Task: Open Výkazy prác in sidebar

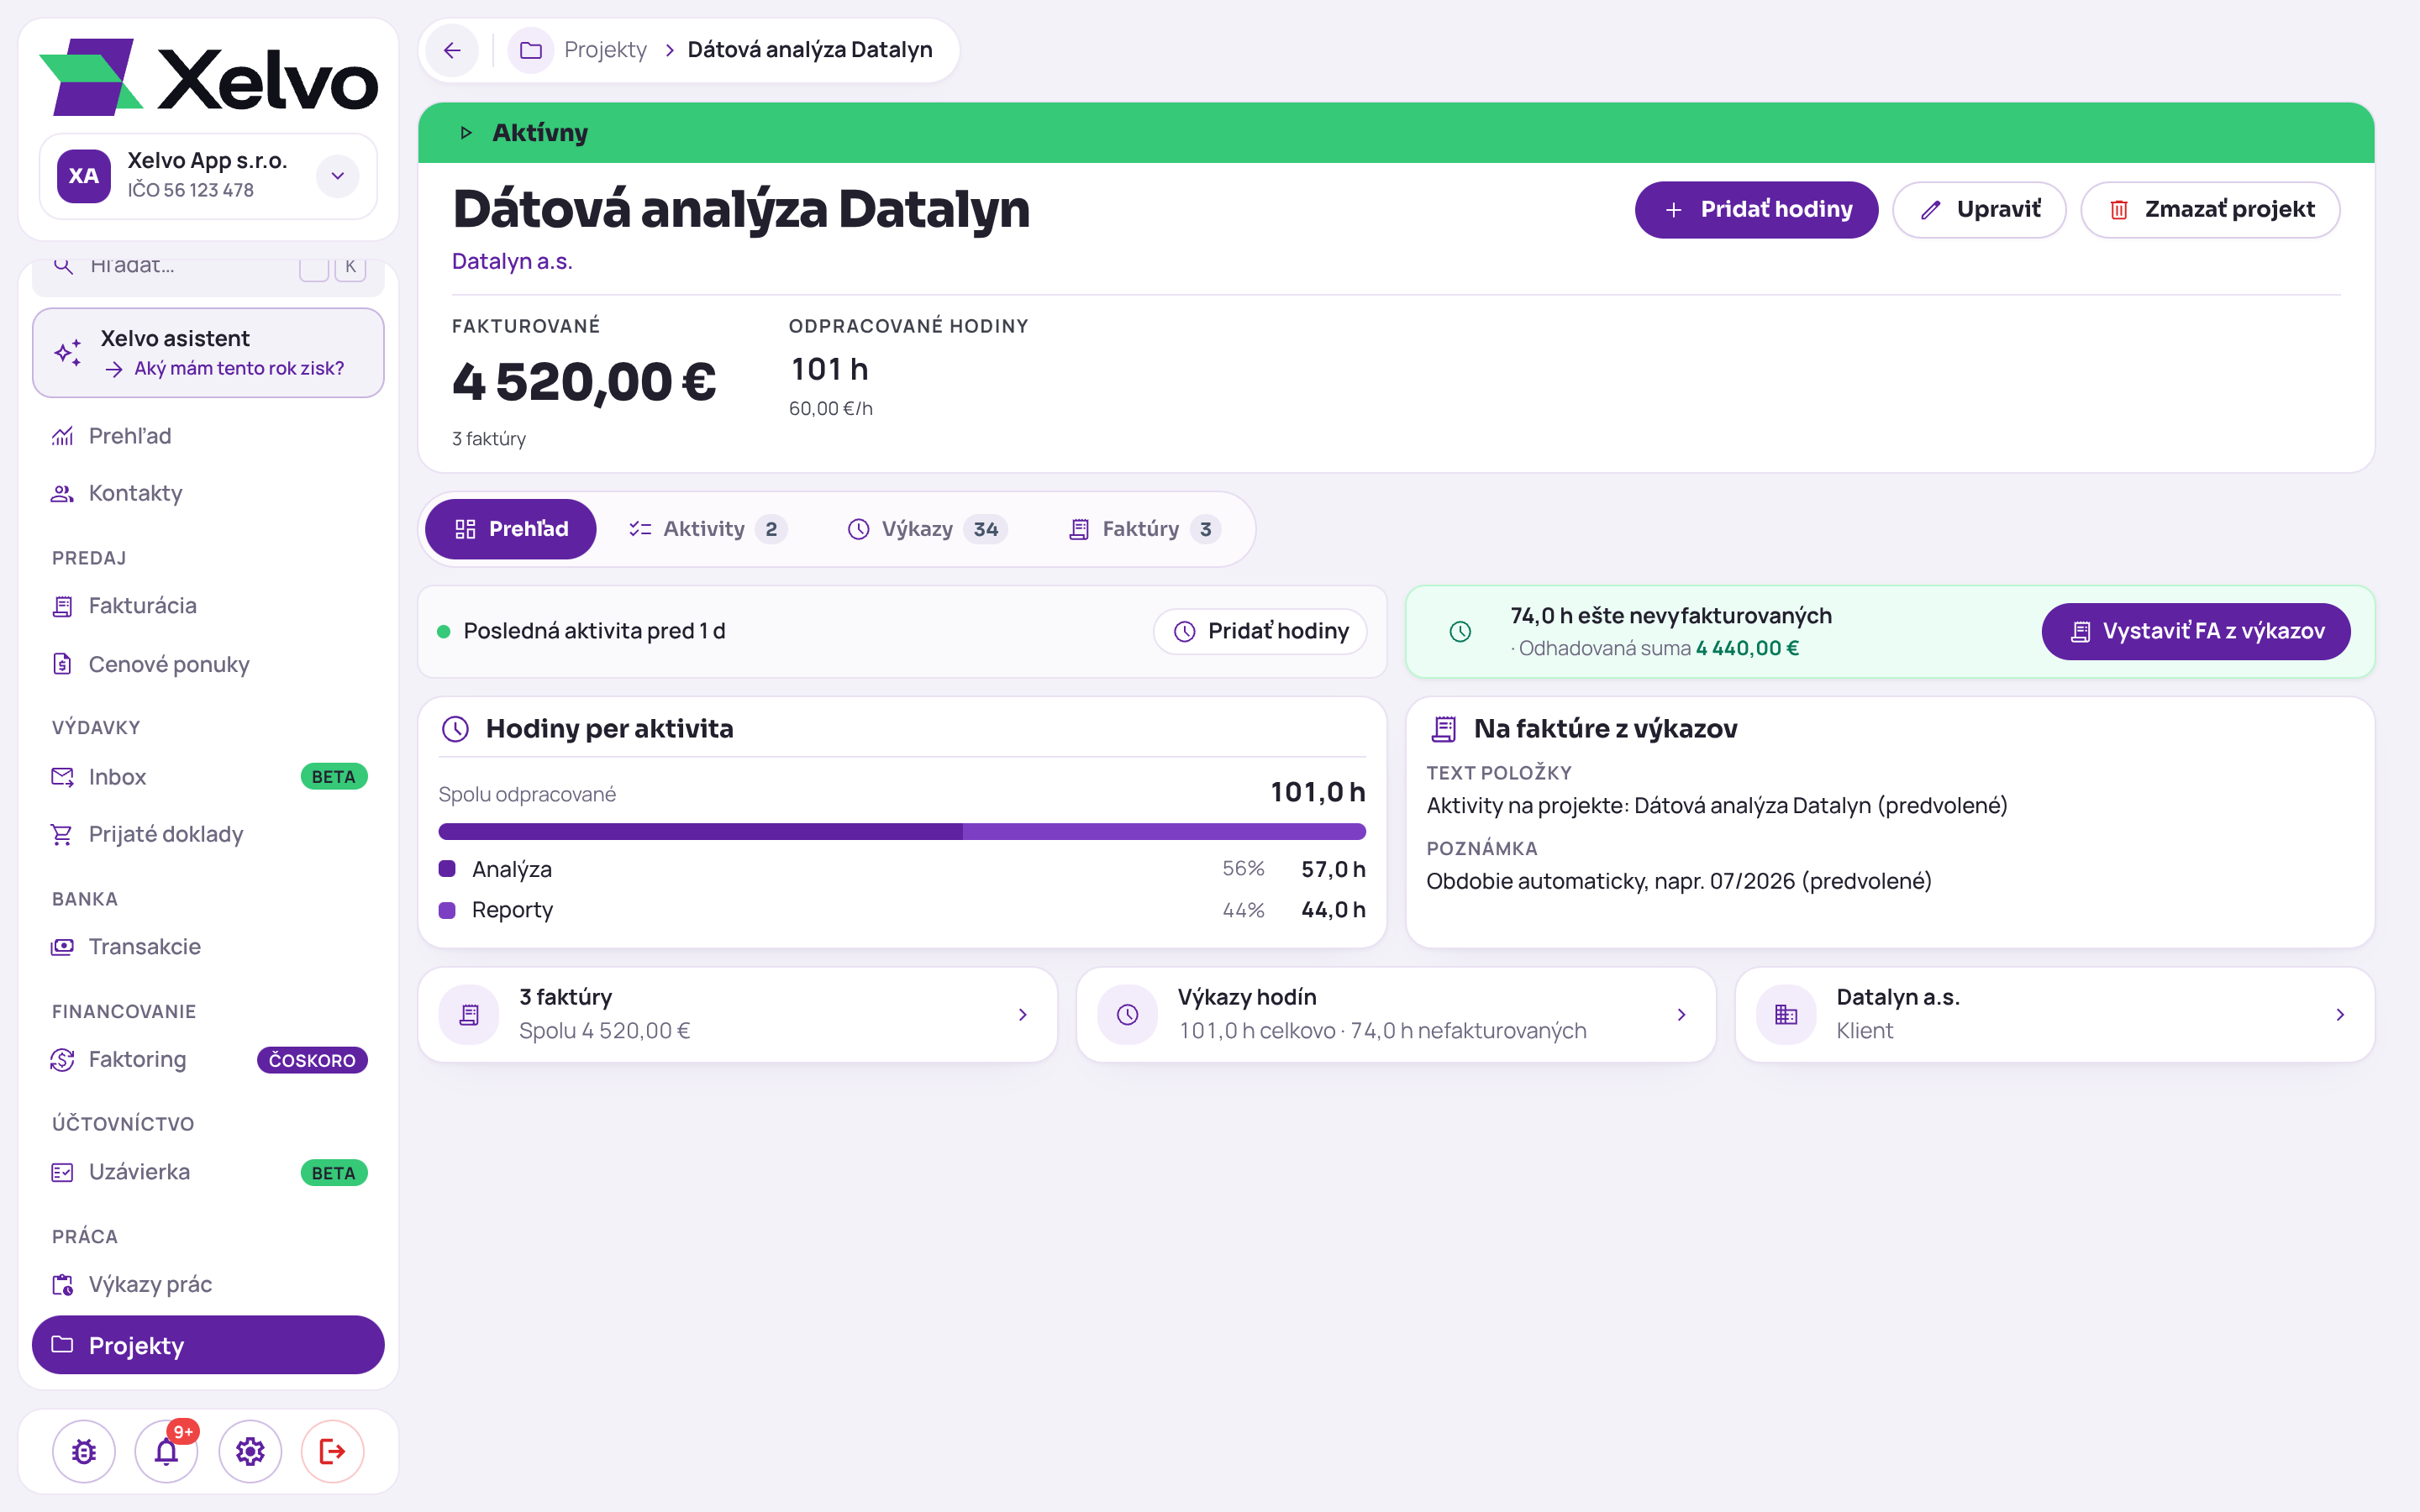Action: coord(208,1284)
